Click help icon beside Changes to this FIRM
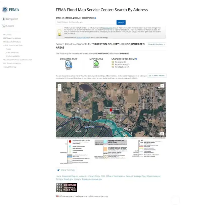 tap(136, 59)
